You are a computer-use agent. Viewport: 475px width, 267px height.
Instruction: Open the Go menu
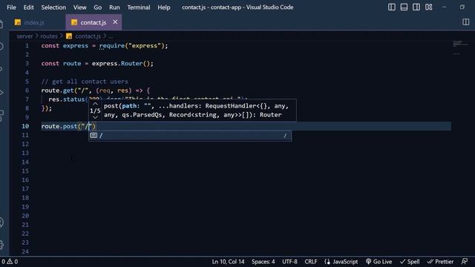point(97,7)
